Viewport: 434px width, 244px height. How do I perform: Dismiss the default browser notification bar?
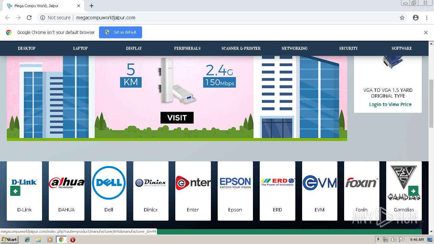pos(426,33)
